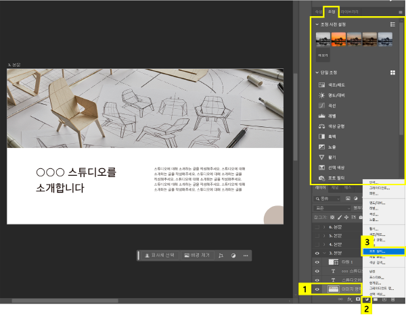Add a Color Balance adjustment via 색상 균형
This screenshot has height=319, width=406.
[332, 126]
